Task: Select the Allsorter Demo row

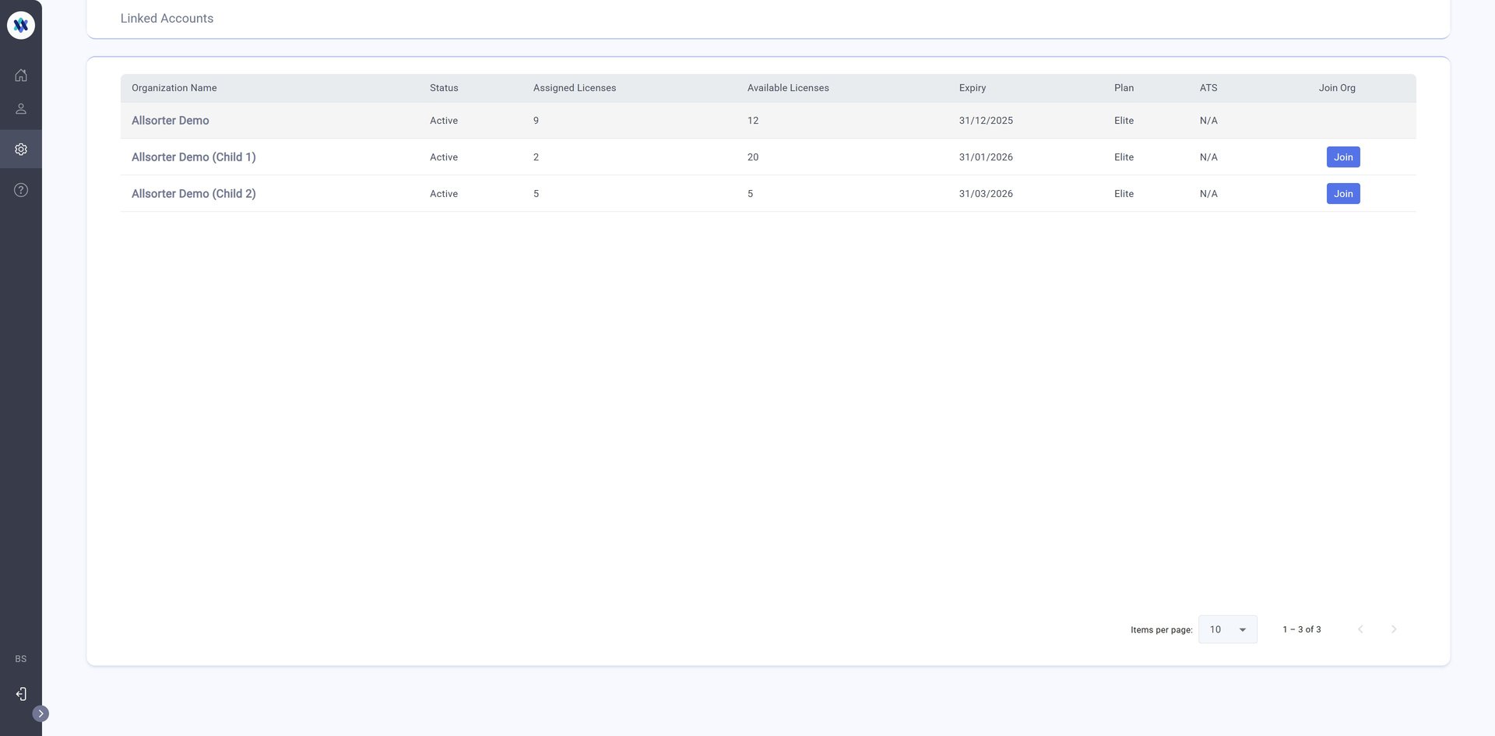Action: [x=171, y=121]
